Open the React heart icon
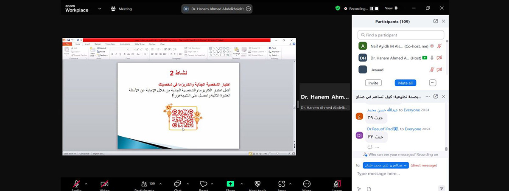Image resolution: width=509 pixels, height=191 pixels. tap(203, 184)
